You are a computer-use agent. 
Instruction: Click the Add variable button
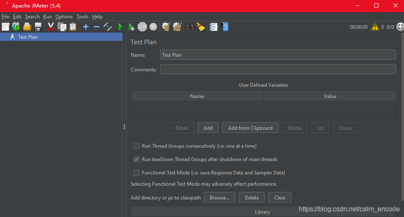click(208, 128)
